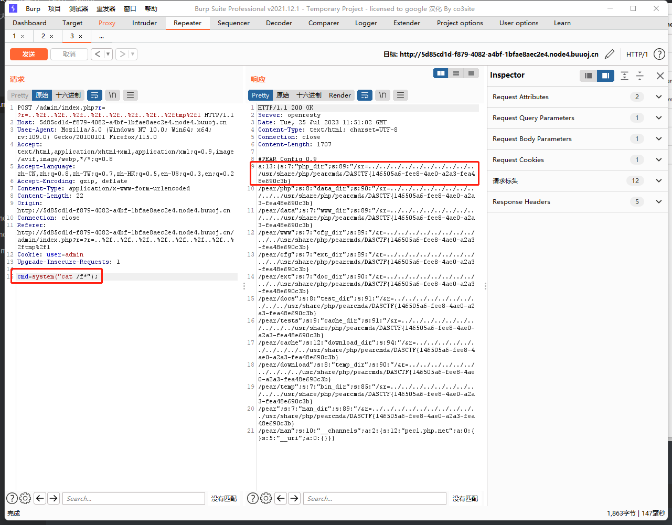Switch response view to 十六进制
The image size is (672, 525).
click(309, 95)
